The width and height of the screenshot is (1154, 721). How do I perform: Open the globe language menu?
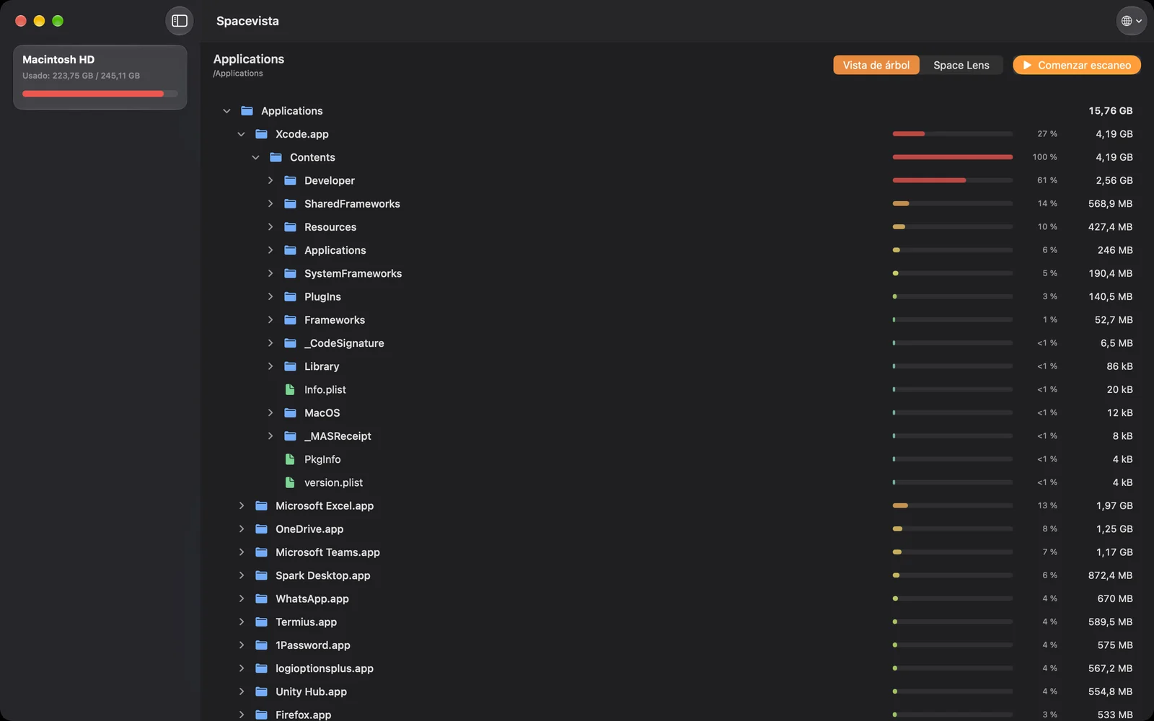point(1131,21)
